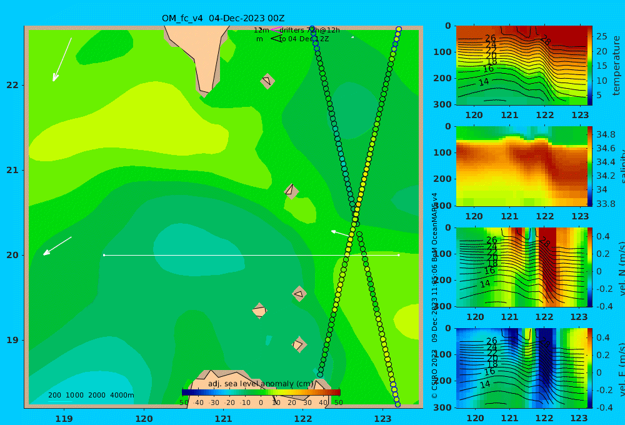This screenshot has height=425, width=625.
Task: Click the small white arrow near the track crossing
Action: click(x=340, y=233)
